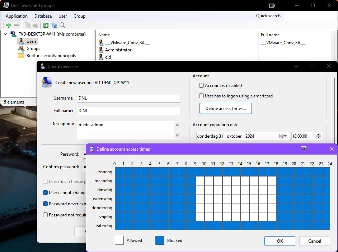Open the Application menu
This screenshot has width=338, height=252.
tap(17, 16)
